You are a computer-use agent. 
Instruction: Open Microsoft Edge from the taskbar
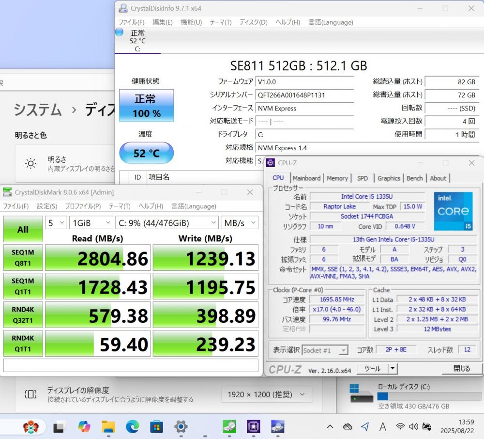coord(133,426)
